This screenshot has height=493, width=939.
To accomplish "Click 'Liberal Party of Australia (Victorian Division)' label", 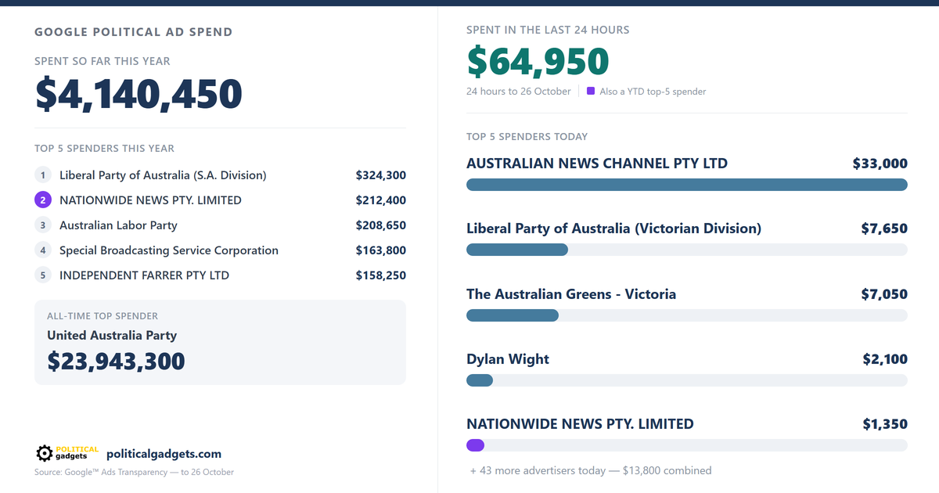I will click(613, 229).
